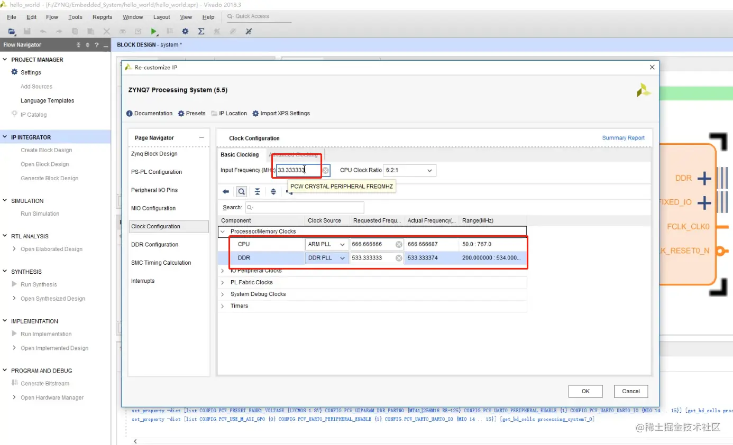733x445 pixels.
Task: Toggle the search bar in clock toolbar
Action: 241,192
